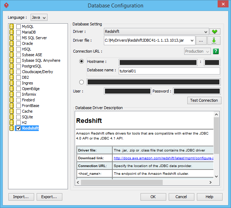The height and width of the screenshot is (208, 231).
Task: Click the Hostname input field
Action: click(x=158, y=63)
